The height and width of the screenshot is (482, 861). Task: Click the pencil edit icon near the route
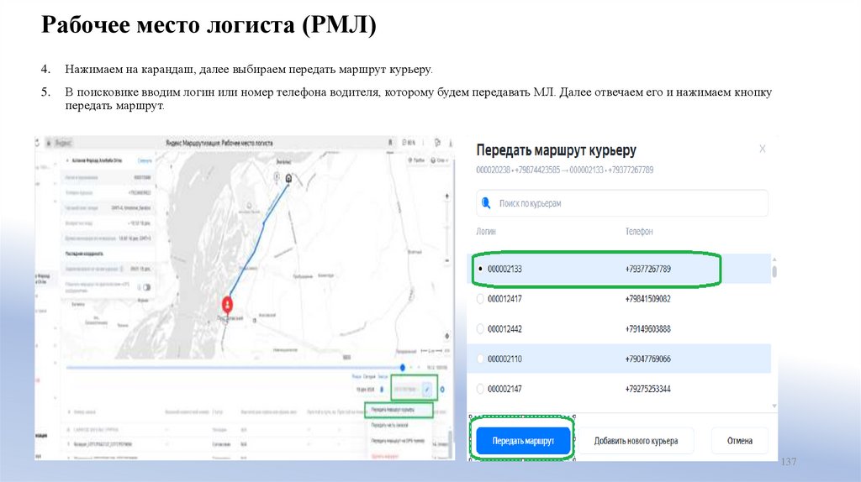(x=426, y=390)
